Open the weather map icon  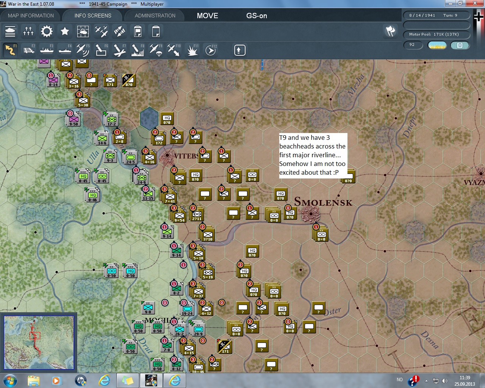coord(83,31)
